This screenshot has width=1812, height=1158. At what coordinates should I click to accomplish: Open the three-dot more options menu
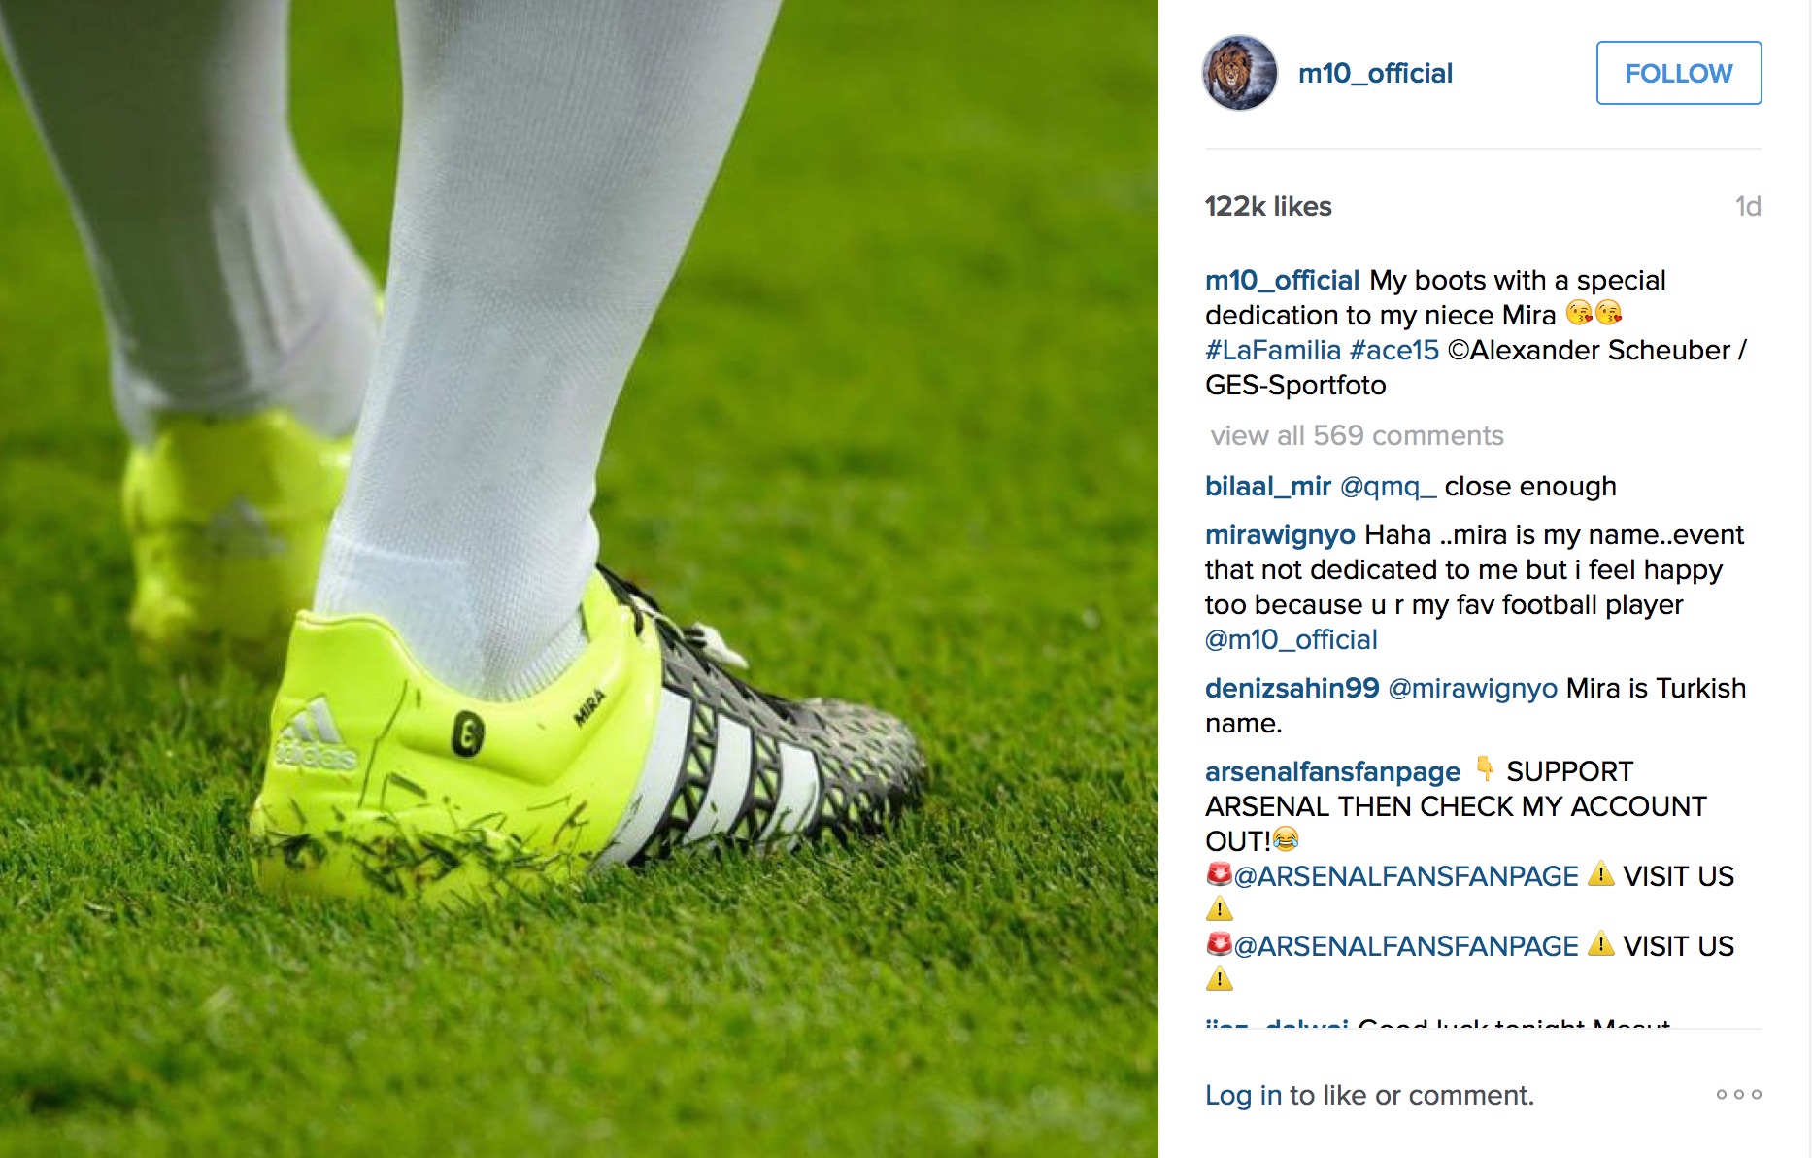pyautogui.click(x=1738, y=1095)
